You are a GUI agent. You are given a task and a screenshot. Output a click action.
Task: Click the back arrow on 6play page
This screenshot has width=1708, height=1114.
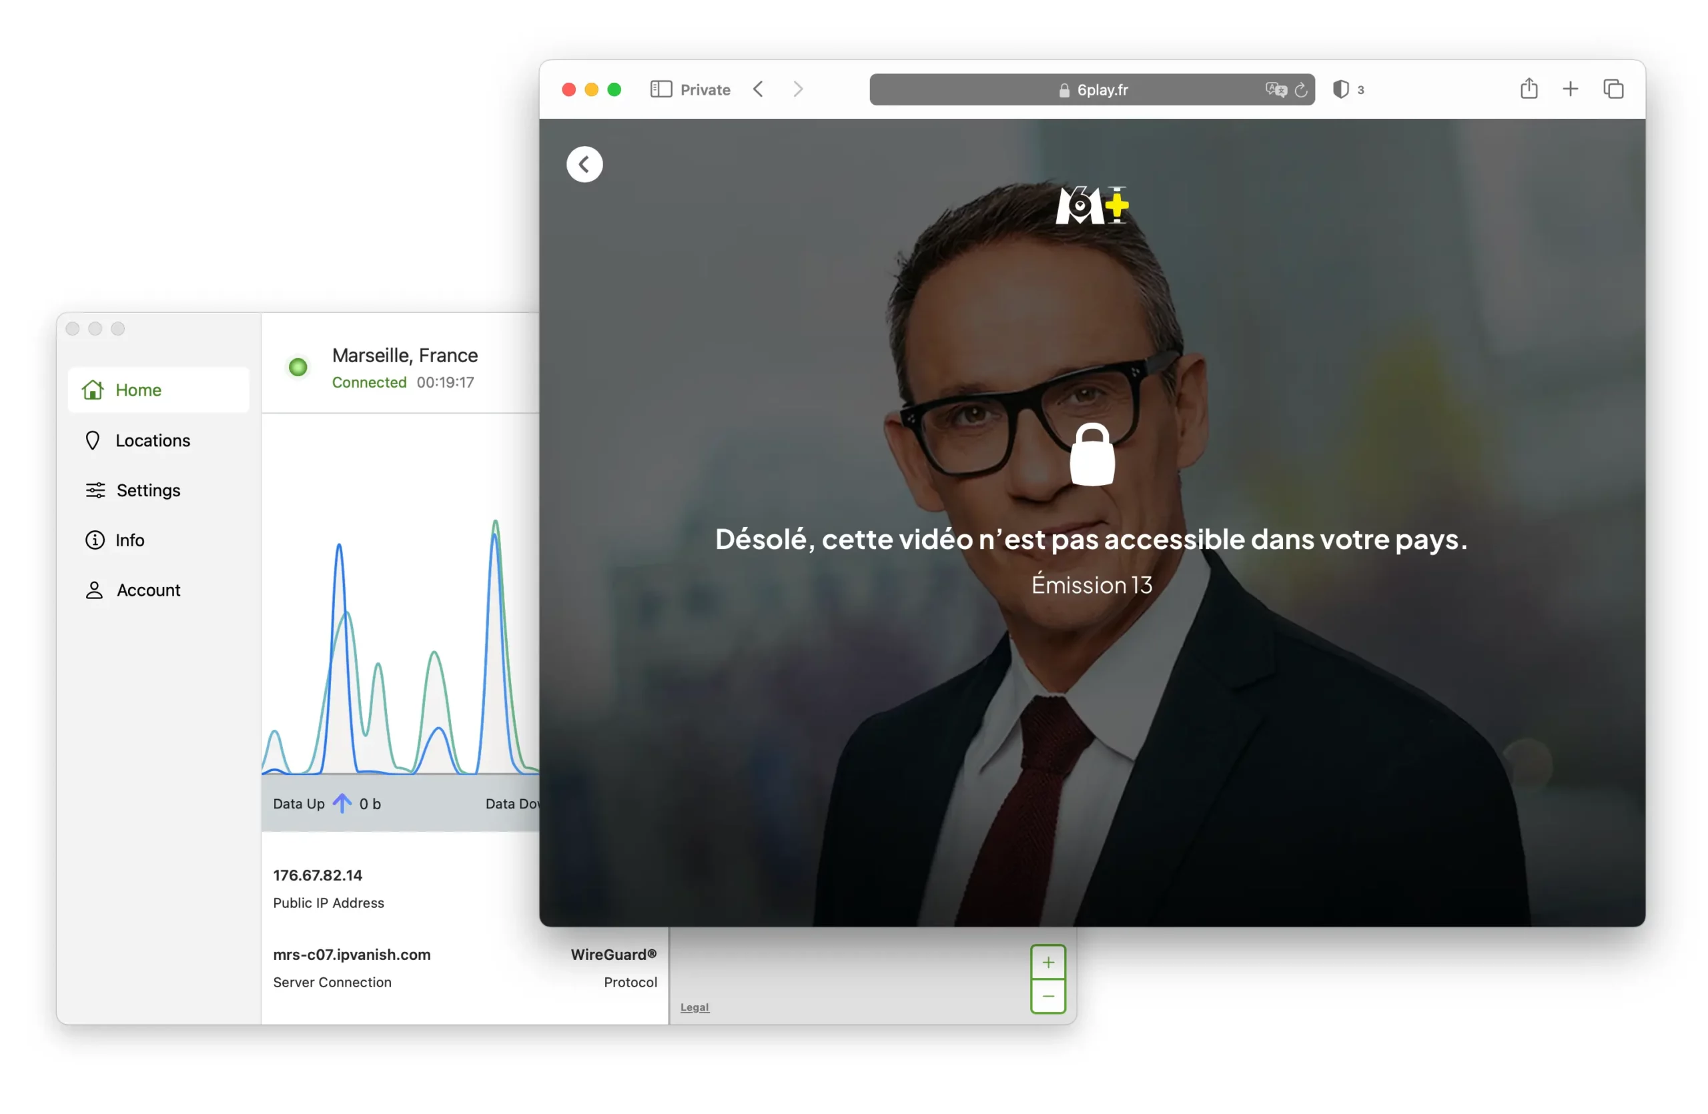click(x=584, y=164)
